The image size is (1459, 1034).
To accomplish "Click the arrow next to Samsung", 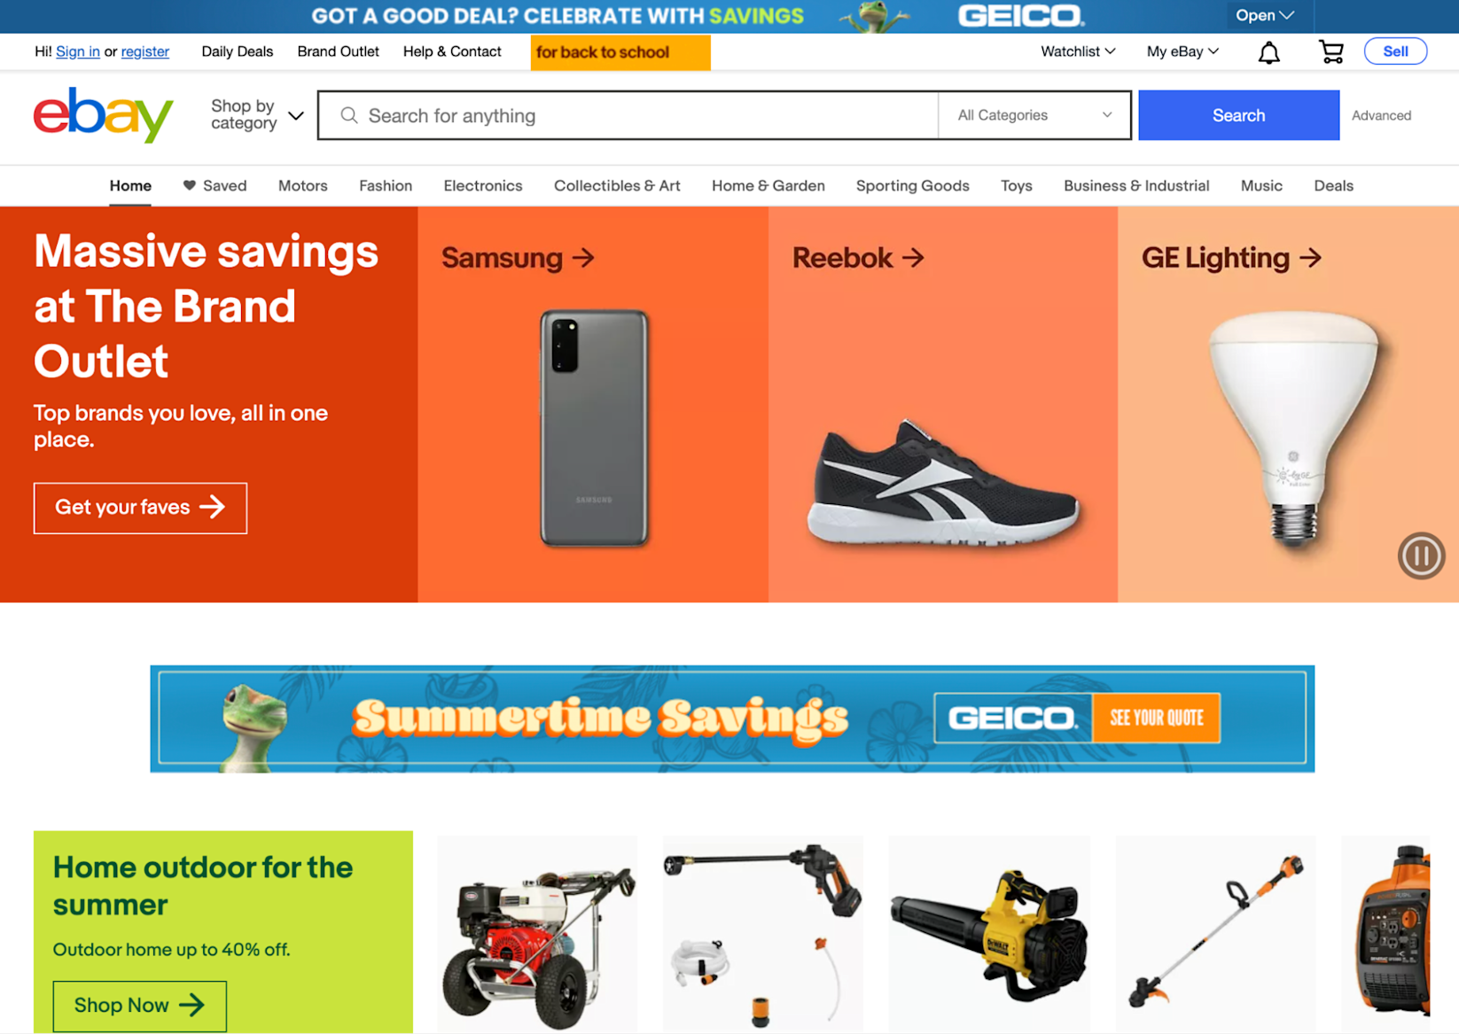I will click(x=583, y=258).
